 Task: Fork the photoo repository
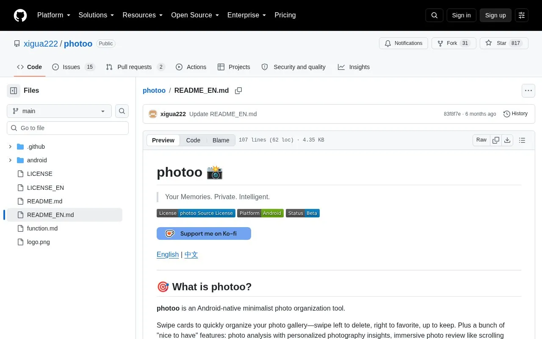coord(454,43)
